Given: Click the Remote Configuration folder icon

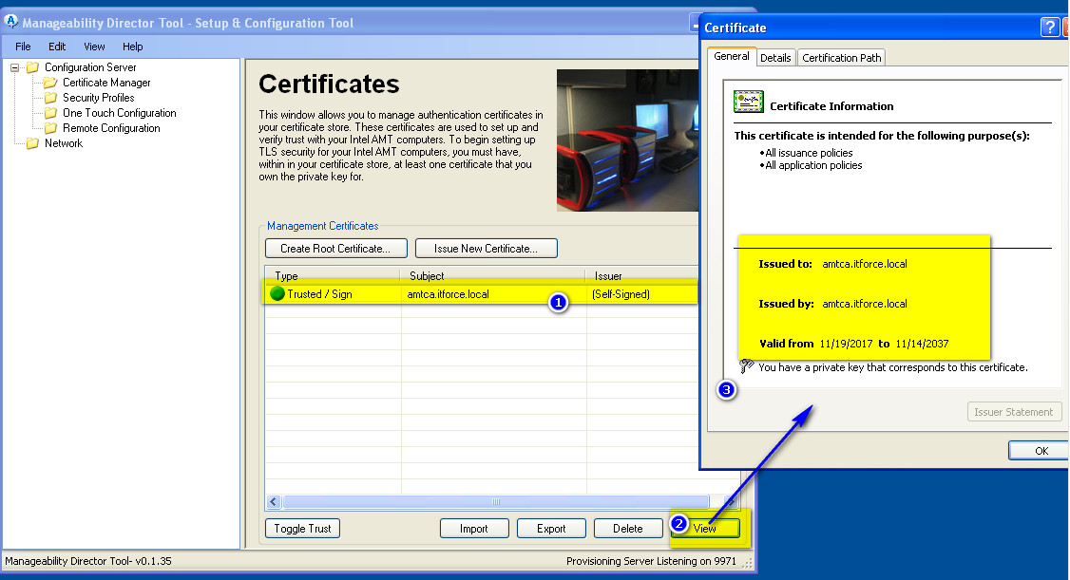Looking at the screenshot, I should [49, 127].
